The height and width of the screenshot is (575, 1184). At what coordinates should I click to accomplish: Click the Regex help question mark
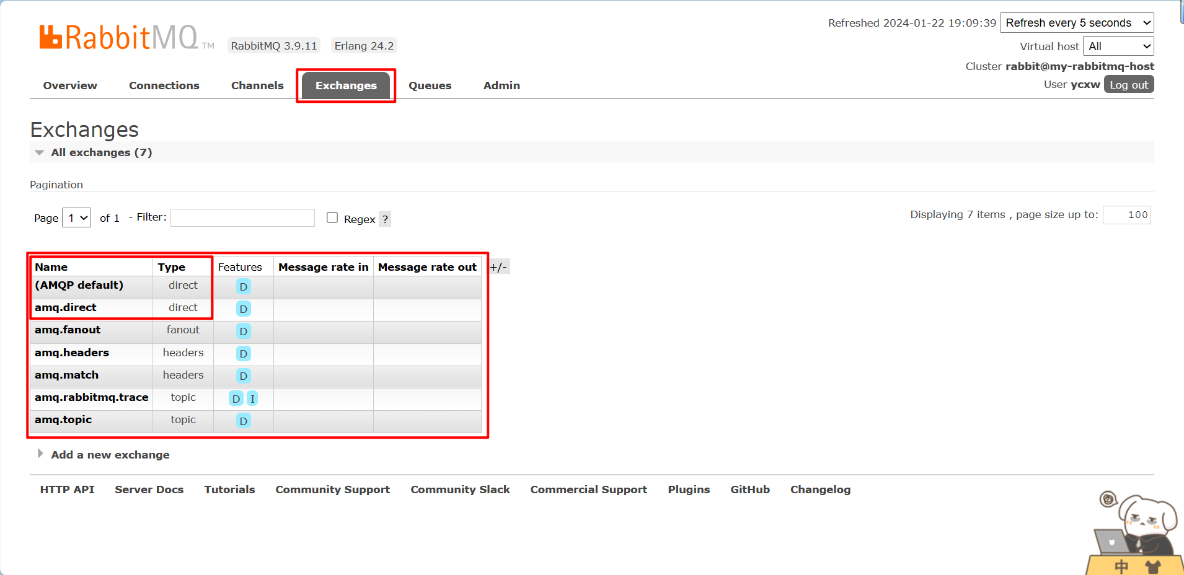coord(385,219)
